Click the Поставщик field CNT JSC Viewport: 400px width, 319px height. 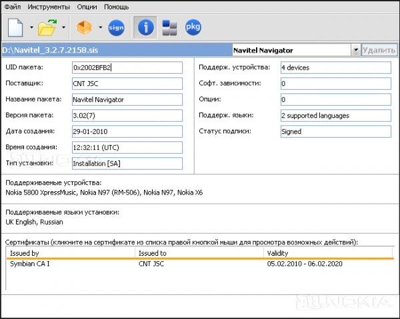pyautogui.click(x=127, y=83)
